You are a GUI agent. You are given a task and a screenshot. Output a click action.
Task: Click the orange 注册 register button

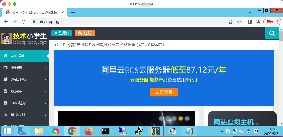coord(85,33)
